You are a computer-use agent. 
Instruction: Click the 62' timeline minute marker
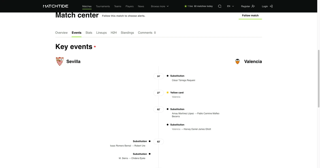pyautogui.click(x=158, y=109)
